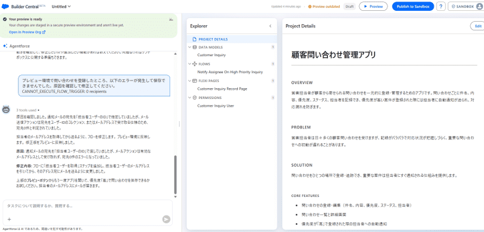484x232 pixels.
Task: Collapse the DATA MODELS section
Action: (190, 47)
